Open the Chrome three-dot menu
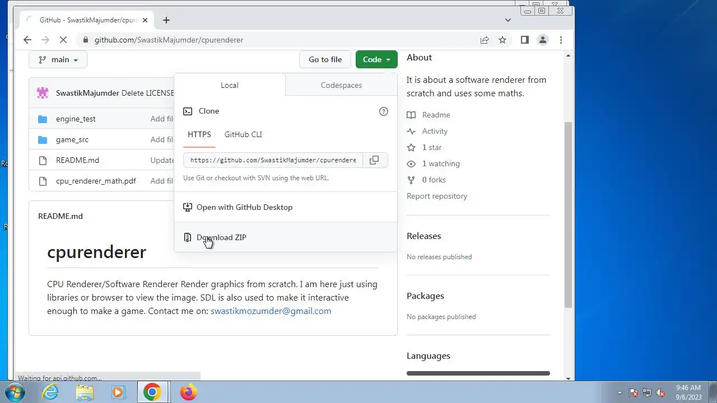Screen dimensions: 717x403 (x=561, y=40)
